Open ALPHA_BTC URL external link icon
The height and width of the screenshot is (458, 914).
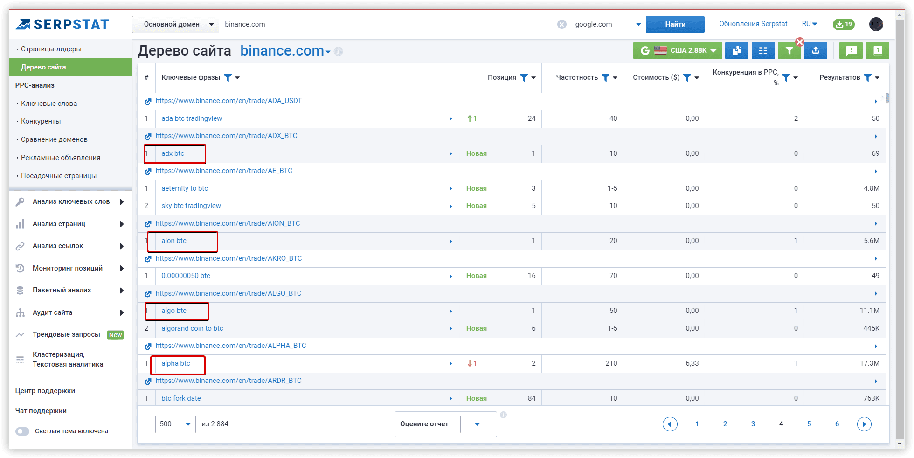pos(148,346)
